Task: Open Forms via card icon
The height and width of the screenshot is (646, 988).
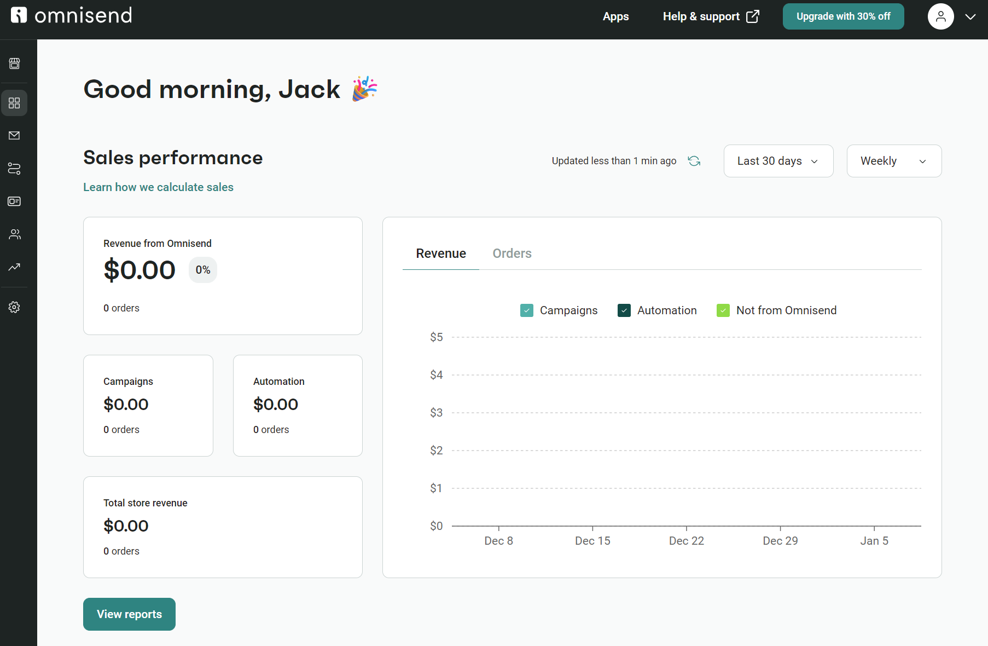Action: tap(14, 201)
